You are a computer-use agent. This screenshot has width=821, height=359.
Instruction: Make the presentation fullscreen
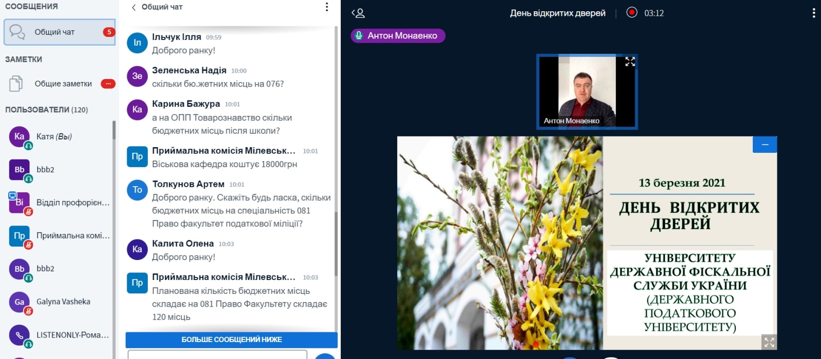pos(769,342)
